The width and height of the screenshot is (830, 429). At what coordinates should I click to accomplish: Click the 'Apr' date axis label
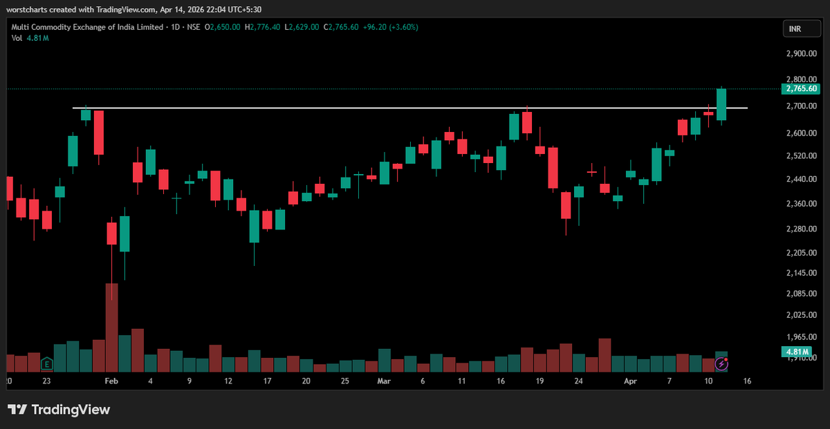pos(630,381)
